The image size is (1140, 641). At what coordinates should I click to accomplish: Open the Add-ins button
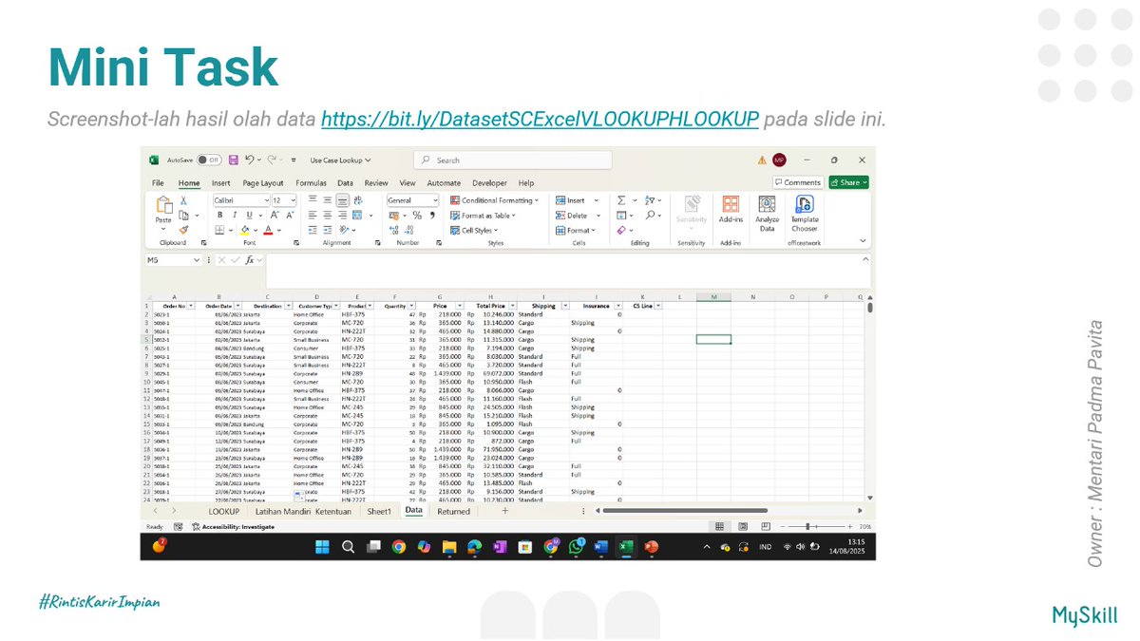pos(731,209)
